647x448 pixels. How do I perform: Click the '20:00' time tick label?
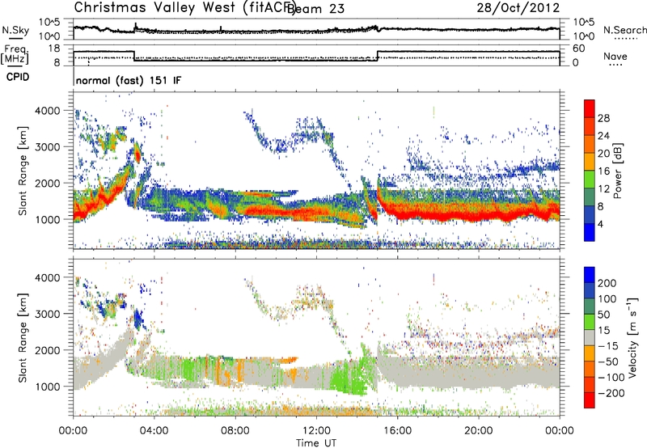click(478, 431)
